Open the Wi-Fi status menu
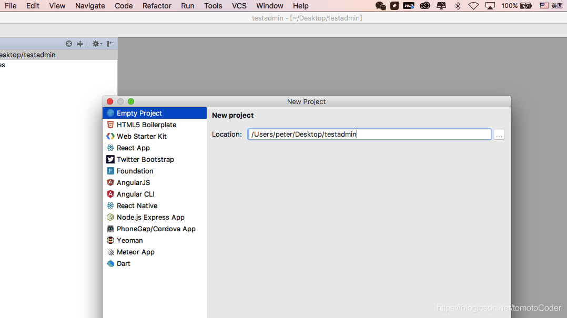Image resolution: width=567 pixels, height=318 pixels. (473, 6)
